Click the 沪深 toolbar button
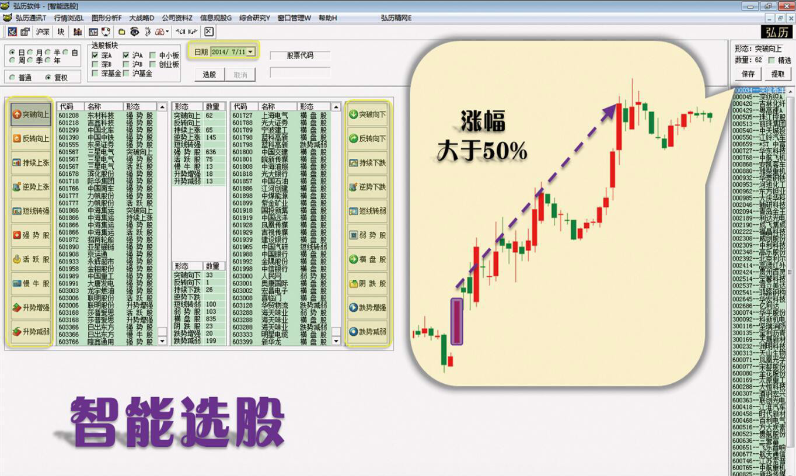796x476 pixels. [x=43, y=32]
